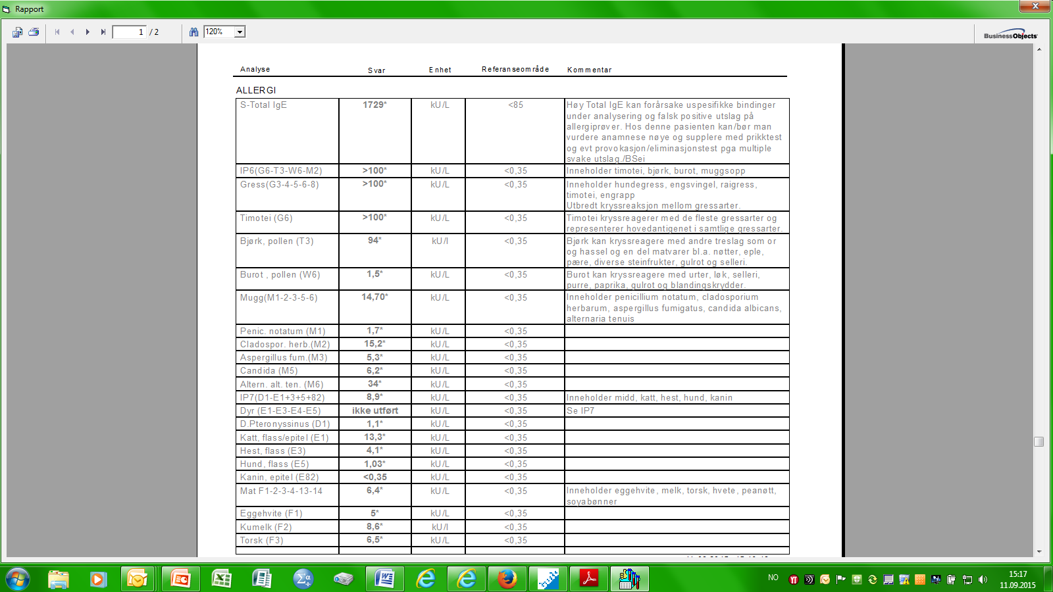Switch to first Internet Explorer window

pyautogui.click(x=426, y=579)
